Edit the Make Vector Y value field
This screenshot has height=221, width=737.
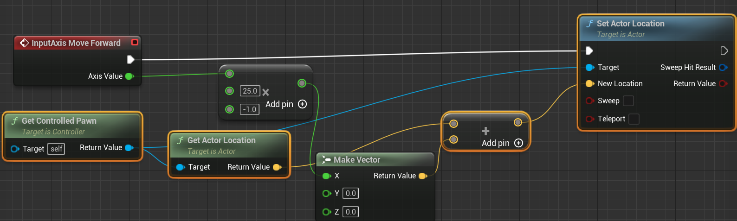pos(351,193)
